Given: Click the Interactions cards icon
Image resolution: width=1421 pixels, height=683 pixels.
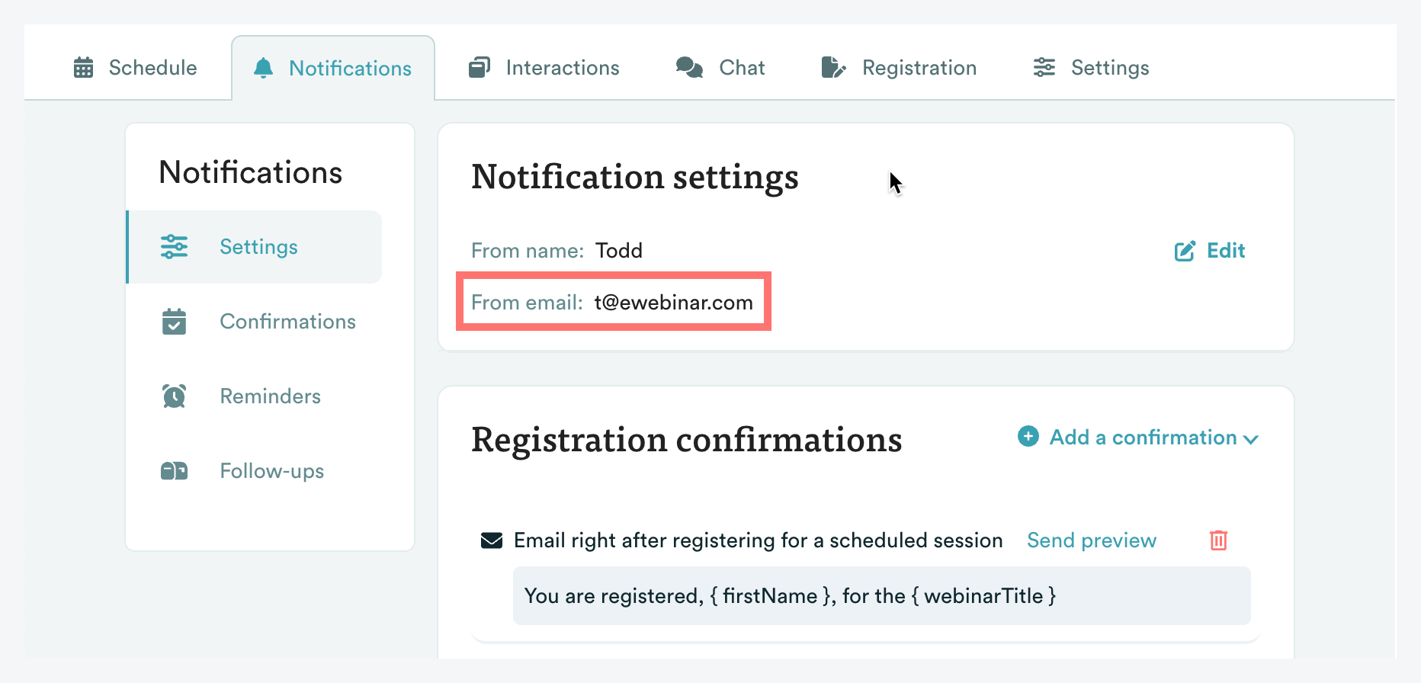Looking at the screenshot, I should pyautogui.click(x=479, y=68).
